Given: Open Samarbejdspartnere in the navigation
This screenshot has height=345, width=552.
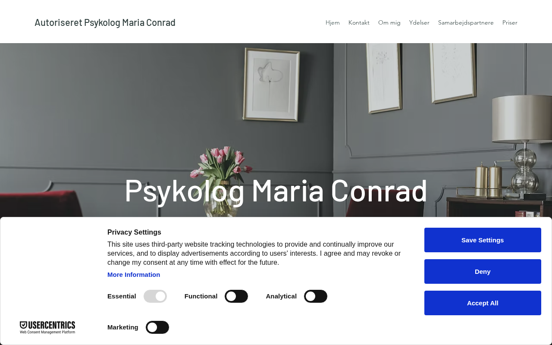Looking at the screenshot, I should (466, 22).
